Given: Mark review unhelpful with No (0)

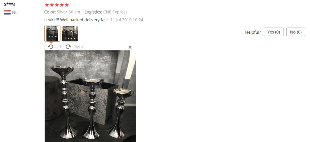Looking at the screenshot, I should (296, 32).
